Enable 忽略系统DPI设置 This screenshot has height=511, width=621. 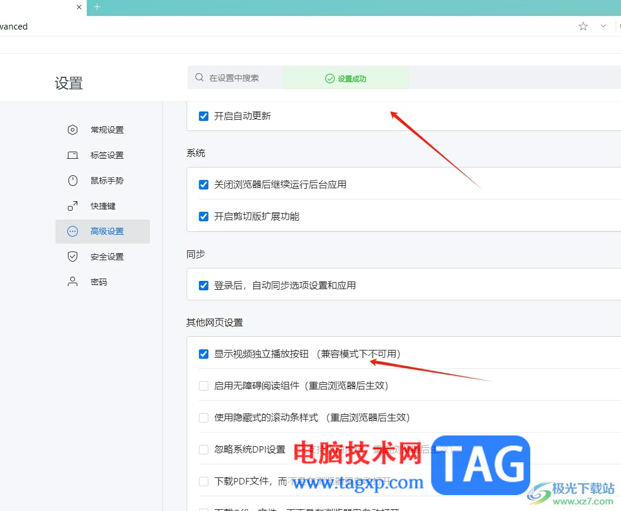(203, 448)
